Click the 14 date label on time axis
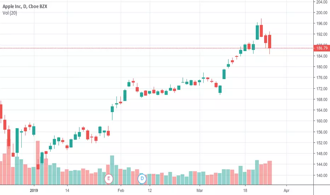The image size is (330, 195). coord(67,191)
